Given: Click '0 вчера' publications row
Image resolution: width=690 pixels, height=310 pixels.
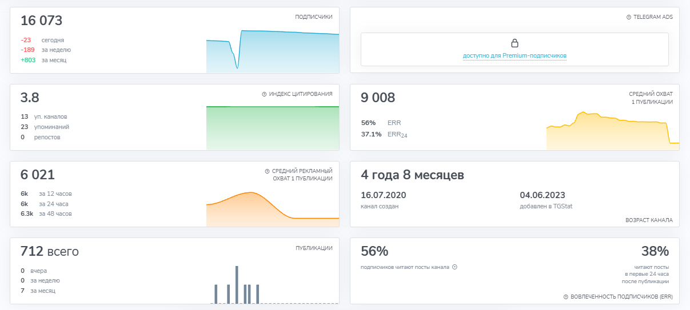Looking at the screenshot, I should (x=34, y=271).
